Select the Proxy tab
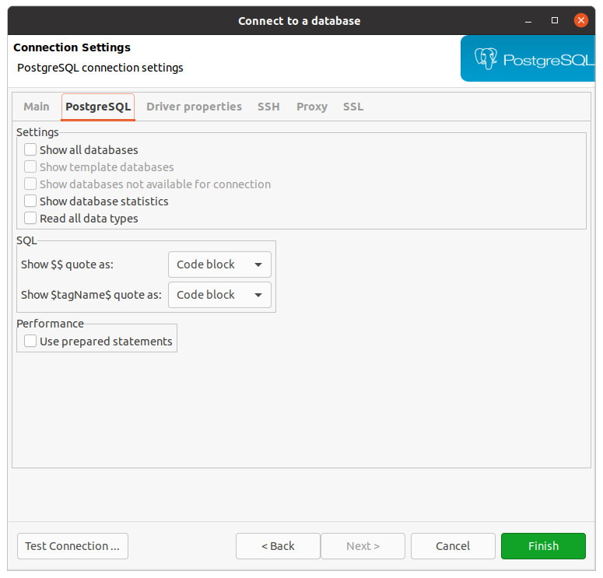This screenshot has height=578, width=603. (x=311, y=107)
